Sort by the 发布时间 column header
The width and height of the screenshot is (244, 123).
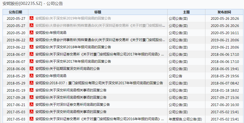click(x=224, y=12)
